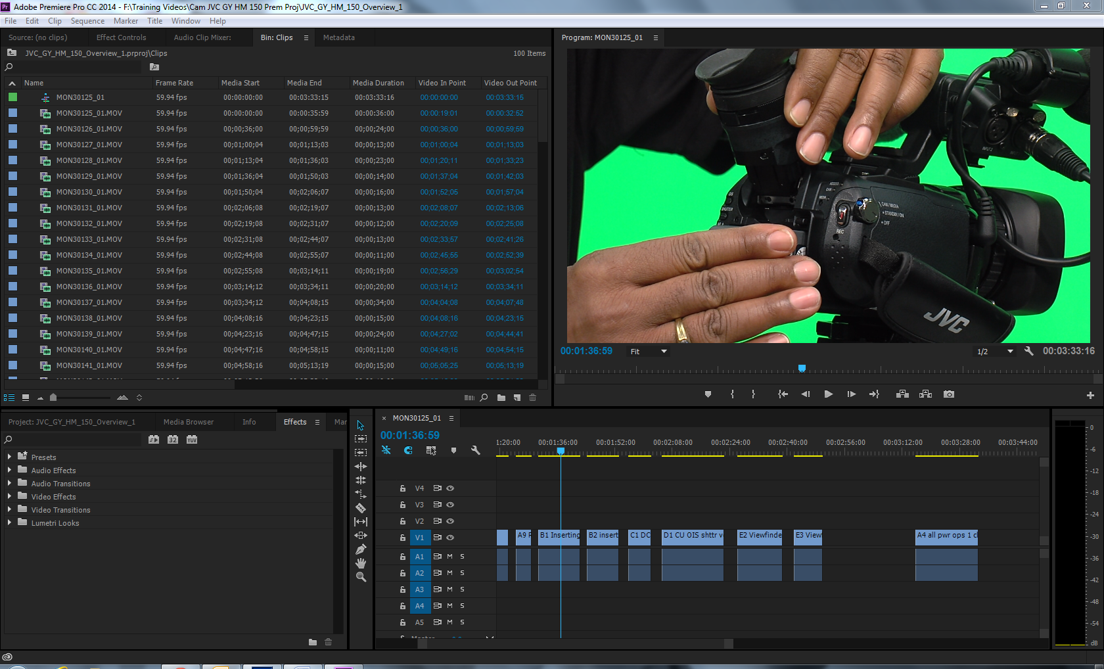Viewport: 1104px width, 669px height.
Task: Open the Marker menu
Action: tap(126, 21)
